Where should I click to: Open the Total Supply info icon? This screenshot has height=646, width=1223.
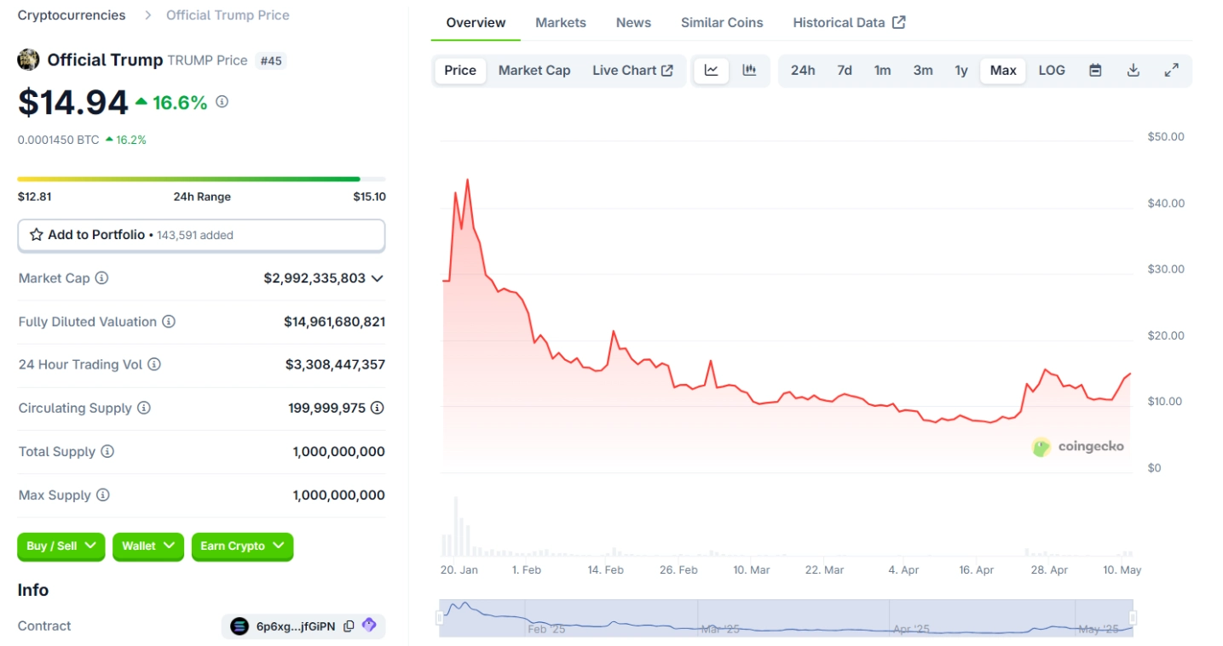coord(107,451)
